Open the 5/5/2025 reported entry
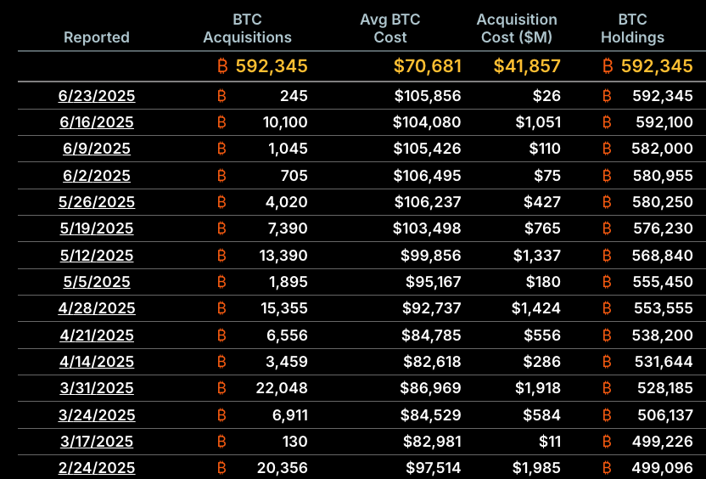Image resolution: width=706 pixels, height=479 pixels. point(97,282)
